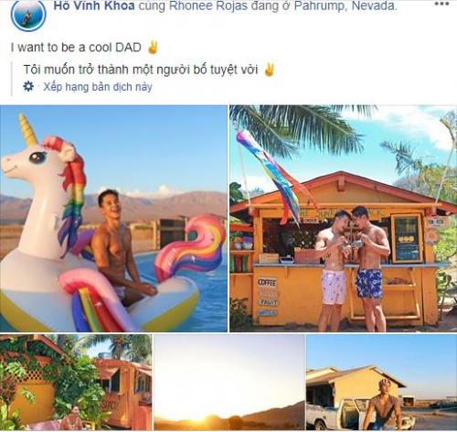Click the COFFEE sign in stand photo
This screenshot has height=432, width=457.
(x=267, y=282)
